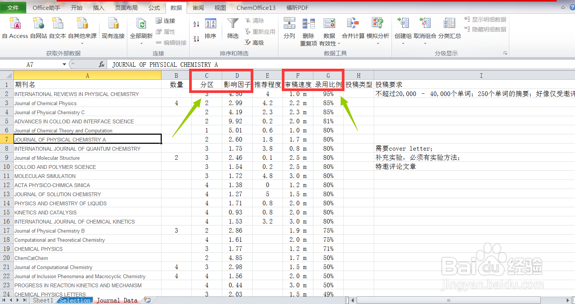Open 模拟分析 what-if analysis dropdown
Screen dimensions: 575x304
pyautogui.click(x=378, y=31)
